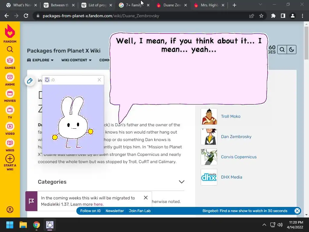Show hidden system tray icons

click(264, 225)
